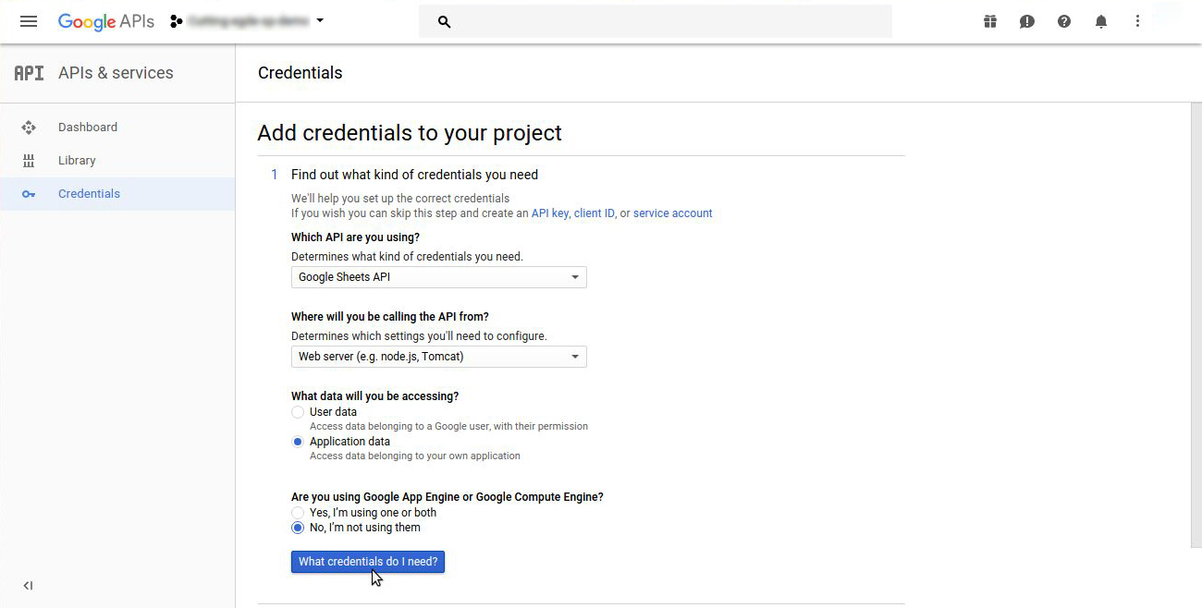Select No, I'm not using them

(x=298, y=528)
